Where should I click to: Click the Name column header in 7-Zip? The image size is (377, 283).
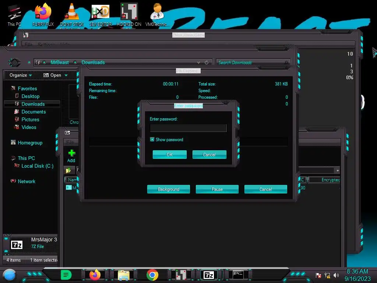pyautogui.click(x=71, y=180)
